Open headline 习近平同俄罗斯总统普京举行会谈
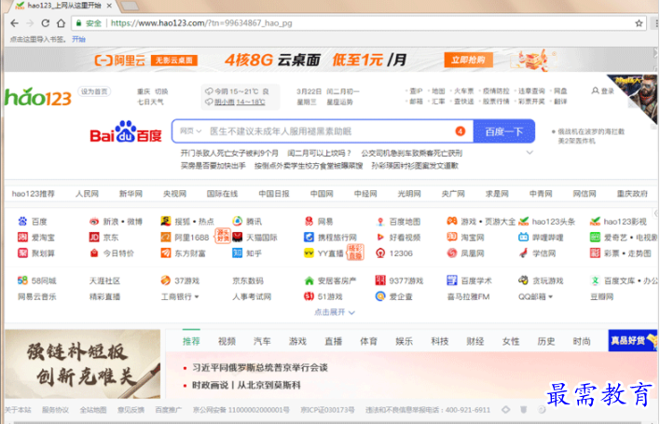 pos(260,368)
